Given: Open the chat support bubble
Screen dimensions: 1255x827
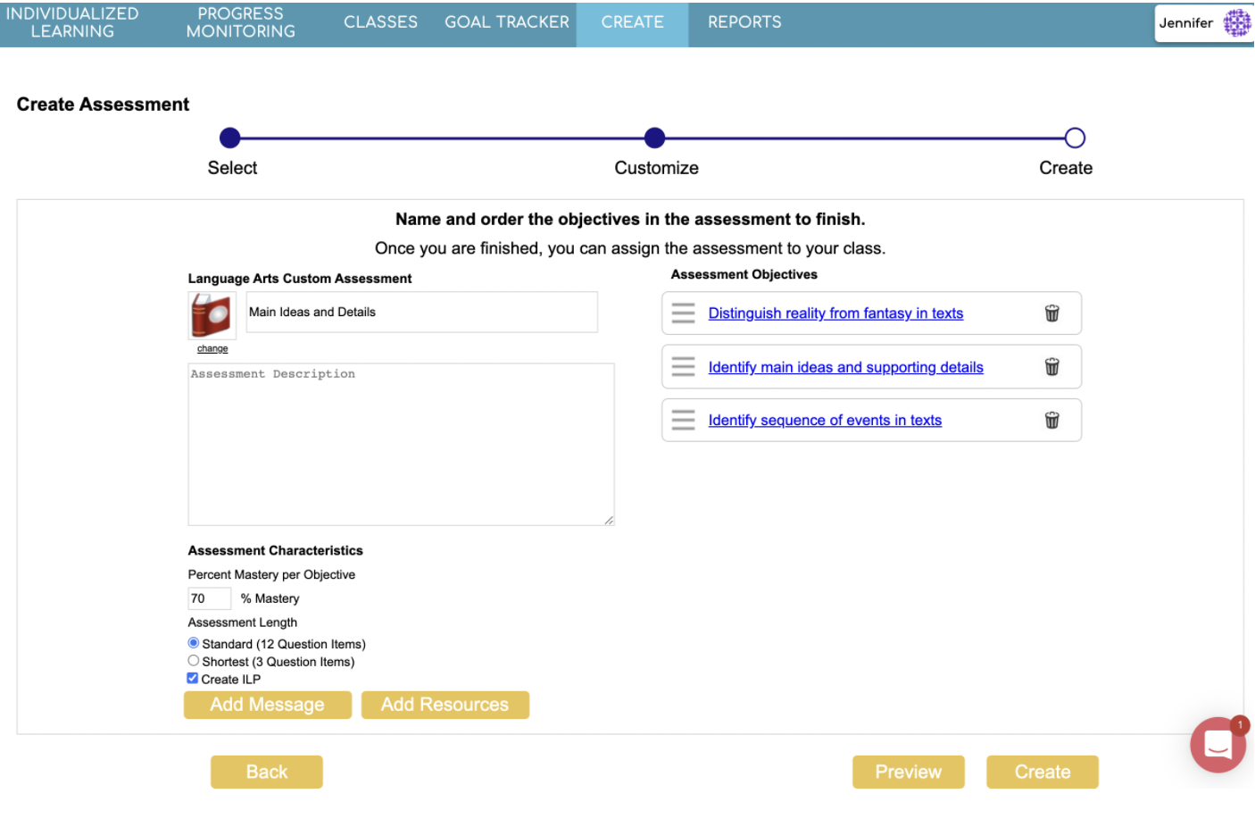Looking at the screenshot, I should (x=1217, y=745).
